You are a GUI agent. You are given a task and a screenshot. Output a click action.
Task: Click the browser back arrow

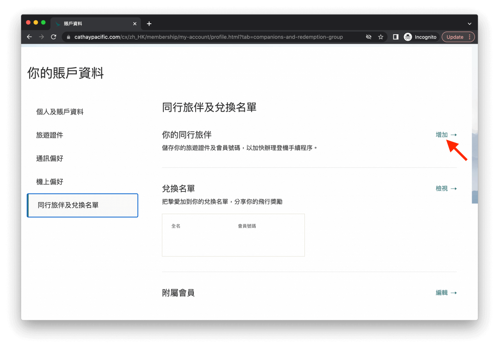29,37
